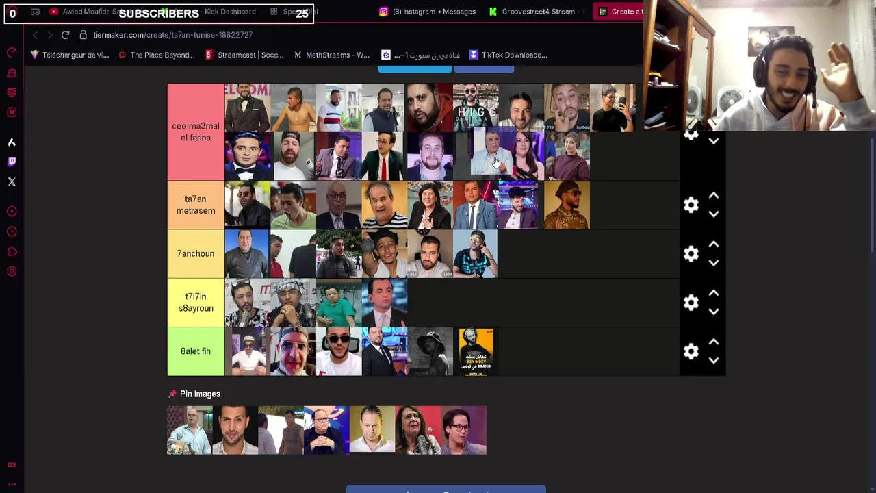The height and width of the screenshot is (493, 876).
Task: Select last thumbnail in 7anchoun row
Action: coord(476,253)
